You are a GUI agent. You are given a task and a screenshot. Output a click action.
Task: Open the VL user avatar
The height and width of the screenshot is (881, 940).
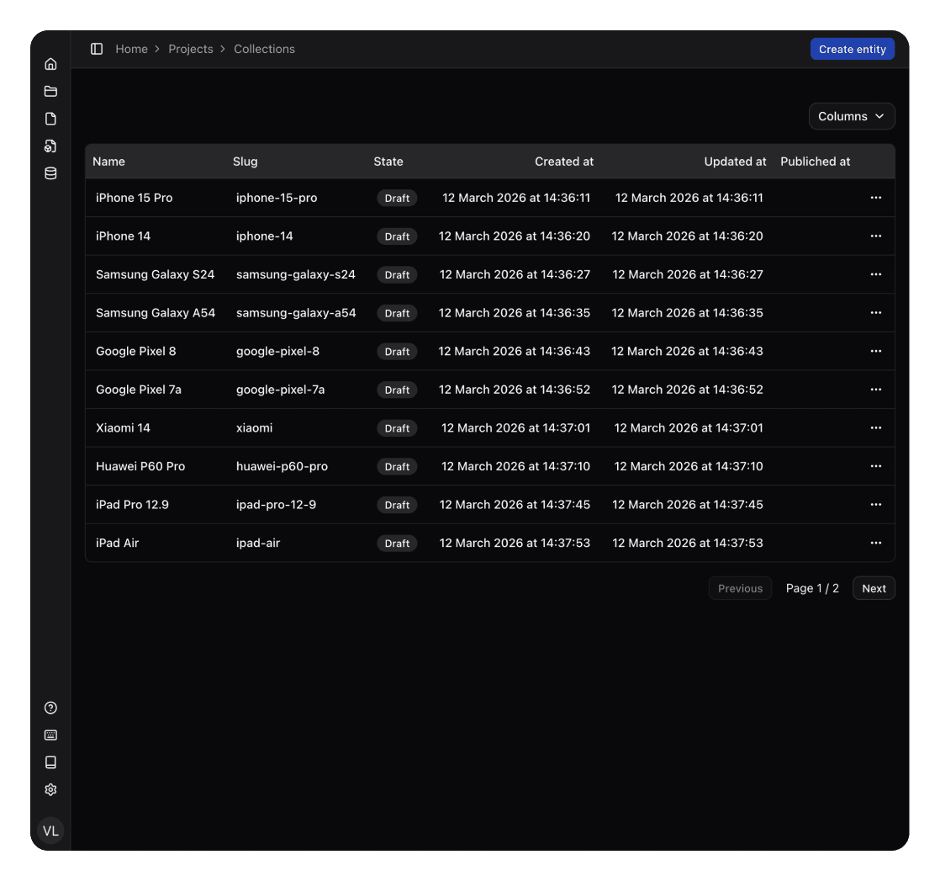(x=50, y=831)
